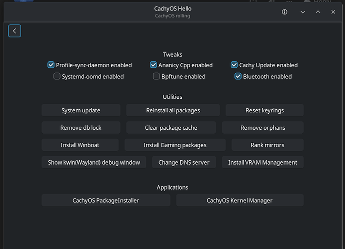Click Reinstall all packages
This screenshot has height=249, width=345.
point(173,110)
